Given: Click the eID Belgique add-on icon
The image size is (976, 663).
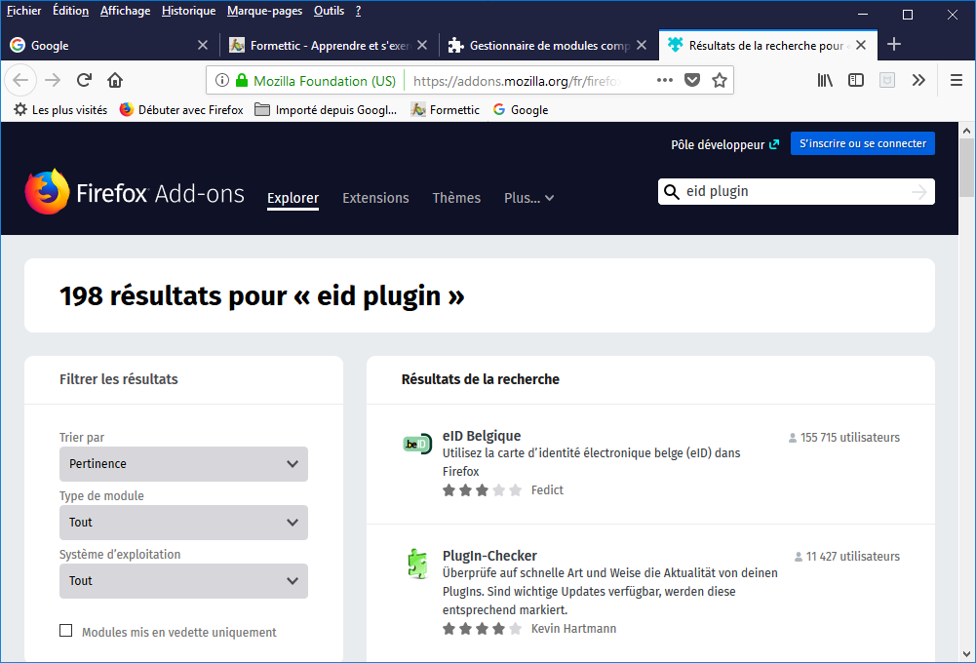Looking at the screenshot, I should pyautogui.click(x=417, y=444).
